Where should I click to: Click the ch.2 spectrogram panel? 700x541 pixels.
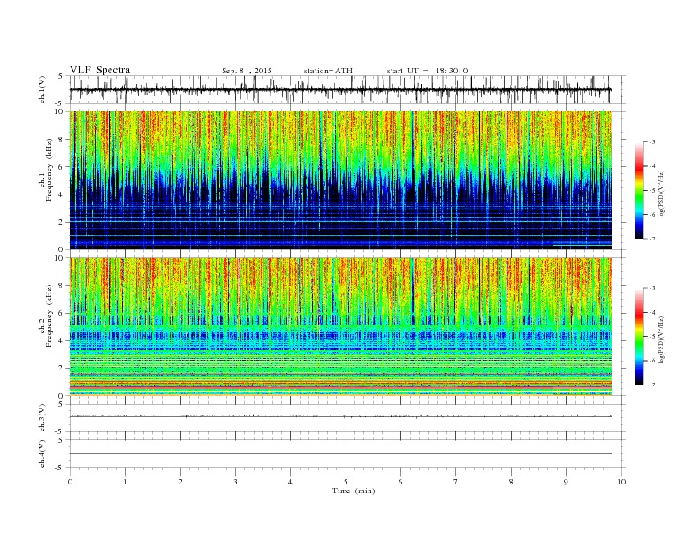[x=341, y=327]
